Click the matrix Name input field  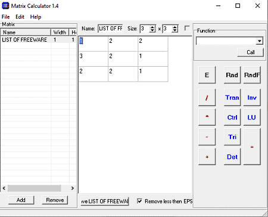(110, 29)
